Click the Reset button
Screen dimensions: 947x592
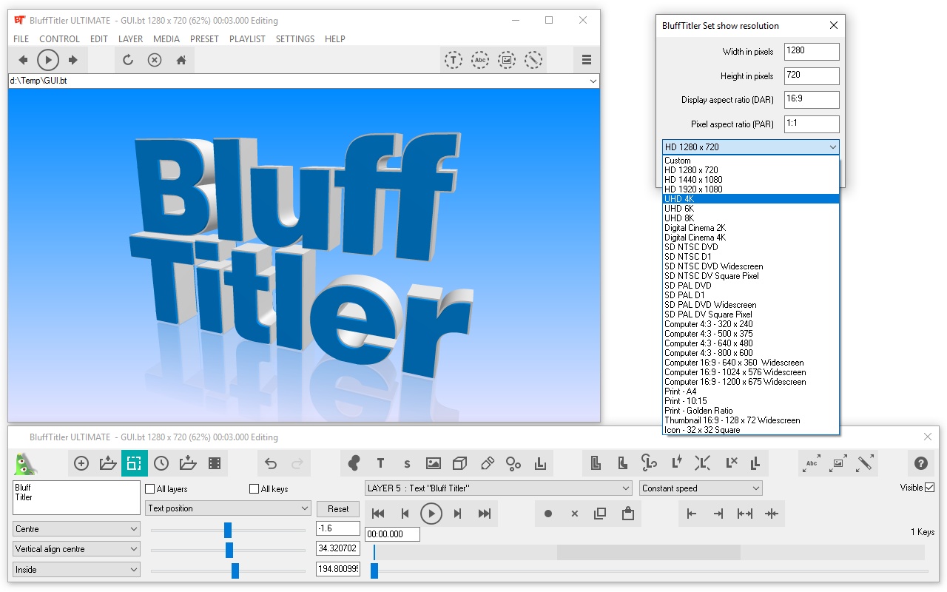coord(338,509)
